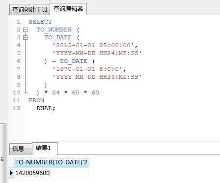Click the TO_DATE function on line 6
Screen dimensions: 220x183
tap(74, 61)
